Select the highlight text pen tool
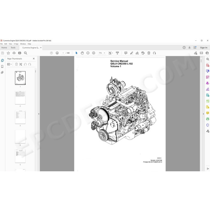Screen dimensions: 210x210 pos(131,53)
